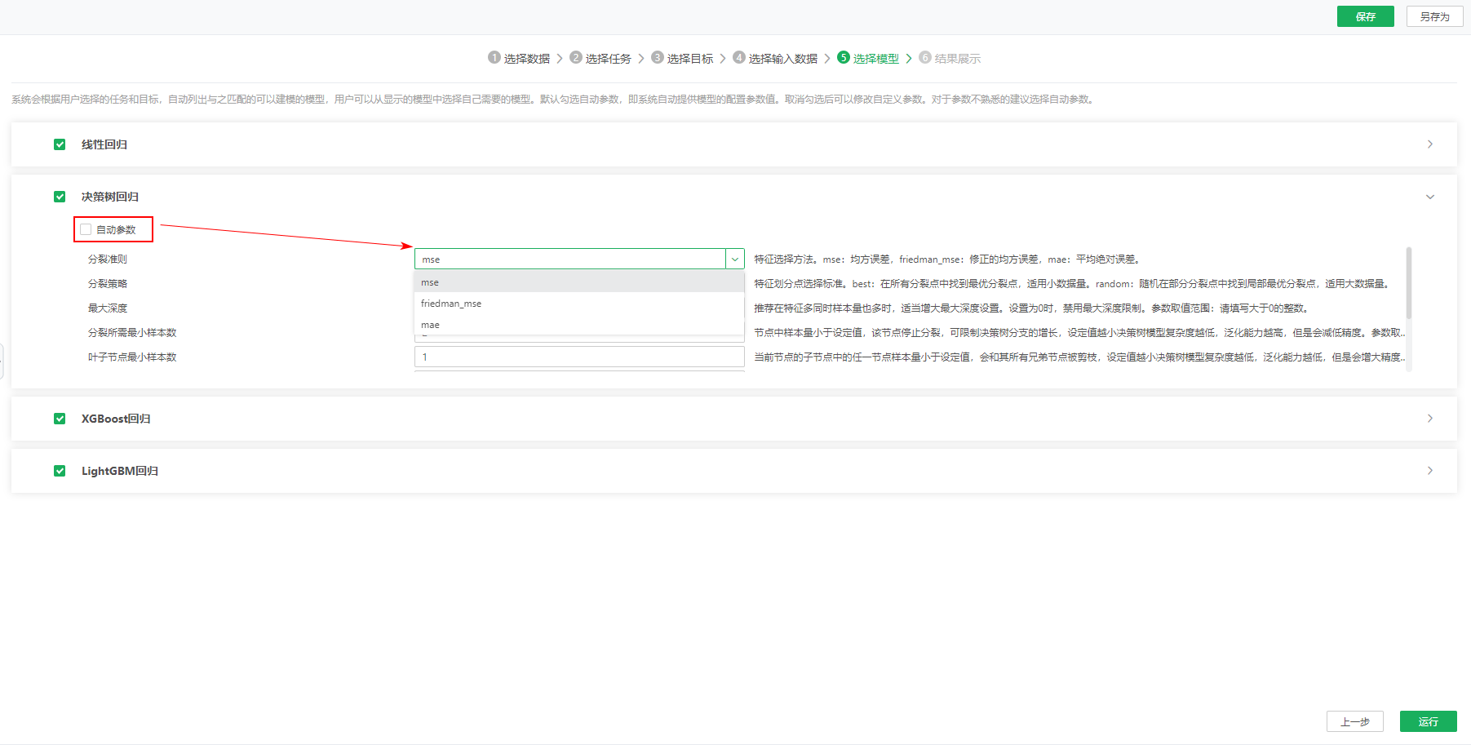The height and width of the screenshot is (745, 1471).
Task: Click the step 3 选择目标 numbered circle icon
Action: click(658, 58)
